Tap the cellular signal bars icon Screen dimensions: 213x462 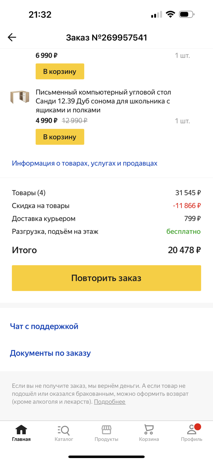point(156,15)
